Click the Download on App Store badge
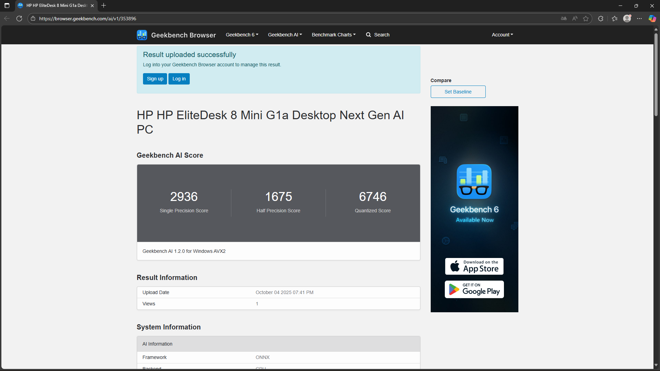The height and width of the screenshot is (371, 660). coord(474,266)
